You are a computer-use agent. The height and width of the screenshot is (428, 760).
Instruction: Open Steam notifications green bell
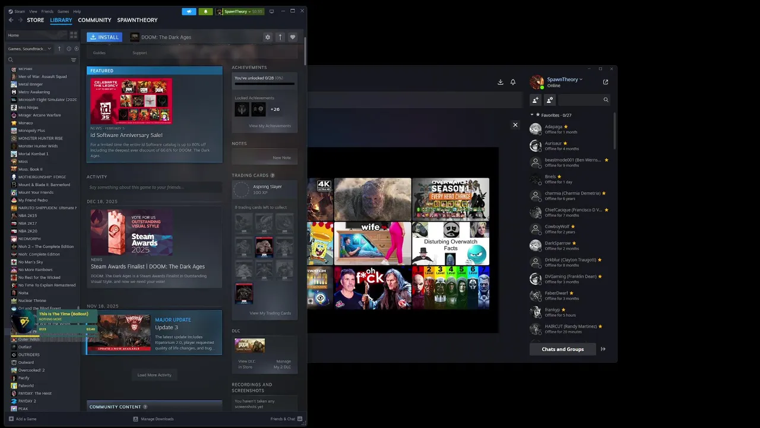click(205, 11)
